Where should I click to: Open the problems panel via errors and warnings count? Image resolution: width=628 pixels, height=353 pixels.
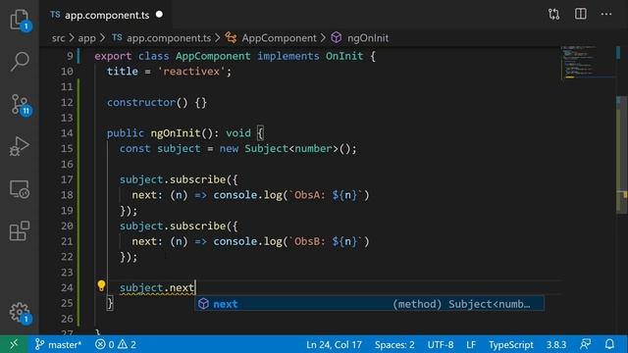(x=116, y=344)
